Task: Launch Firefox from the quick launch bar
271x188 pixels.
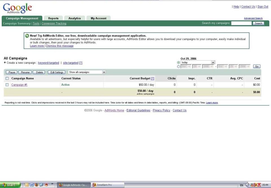Action: pyautogui.click(x=36, y=185)
